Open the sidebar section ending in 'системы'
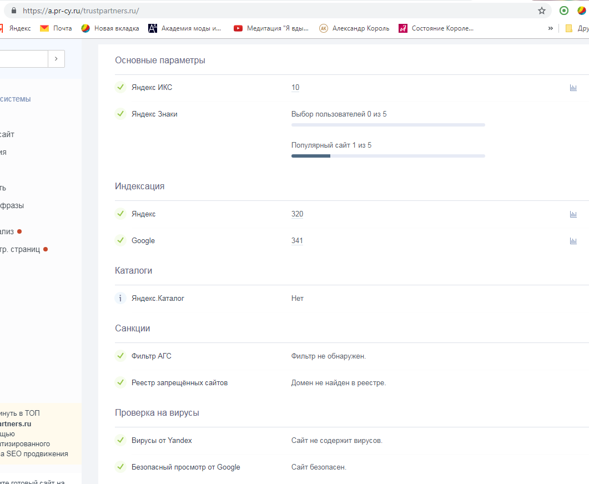Viewport: 589px width, 484px height. pos(16,99)
